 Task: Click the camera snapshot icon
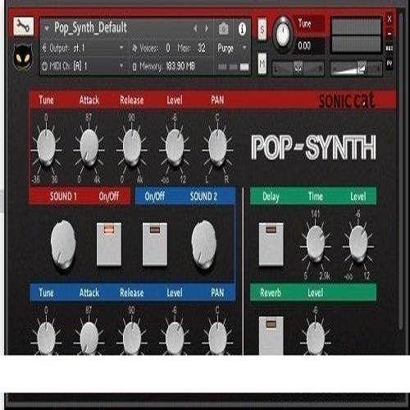223,29
